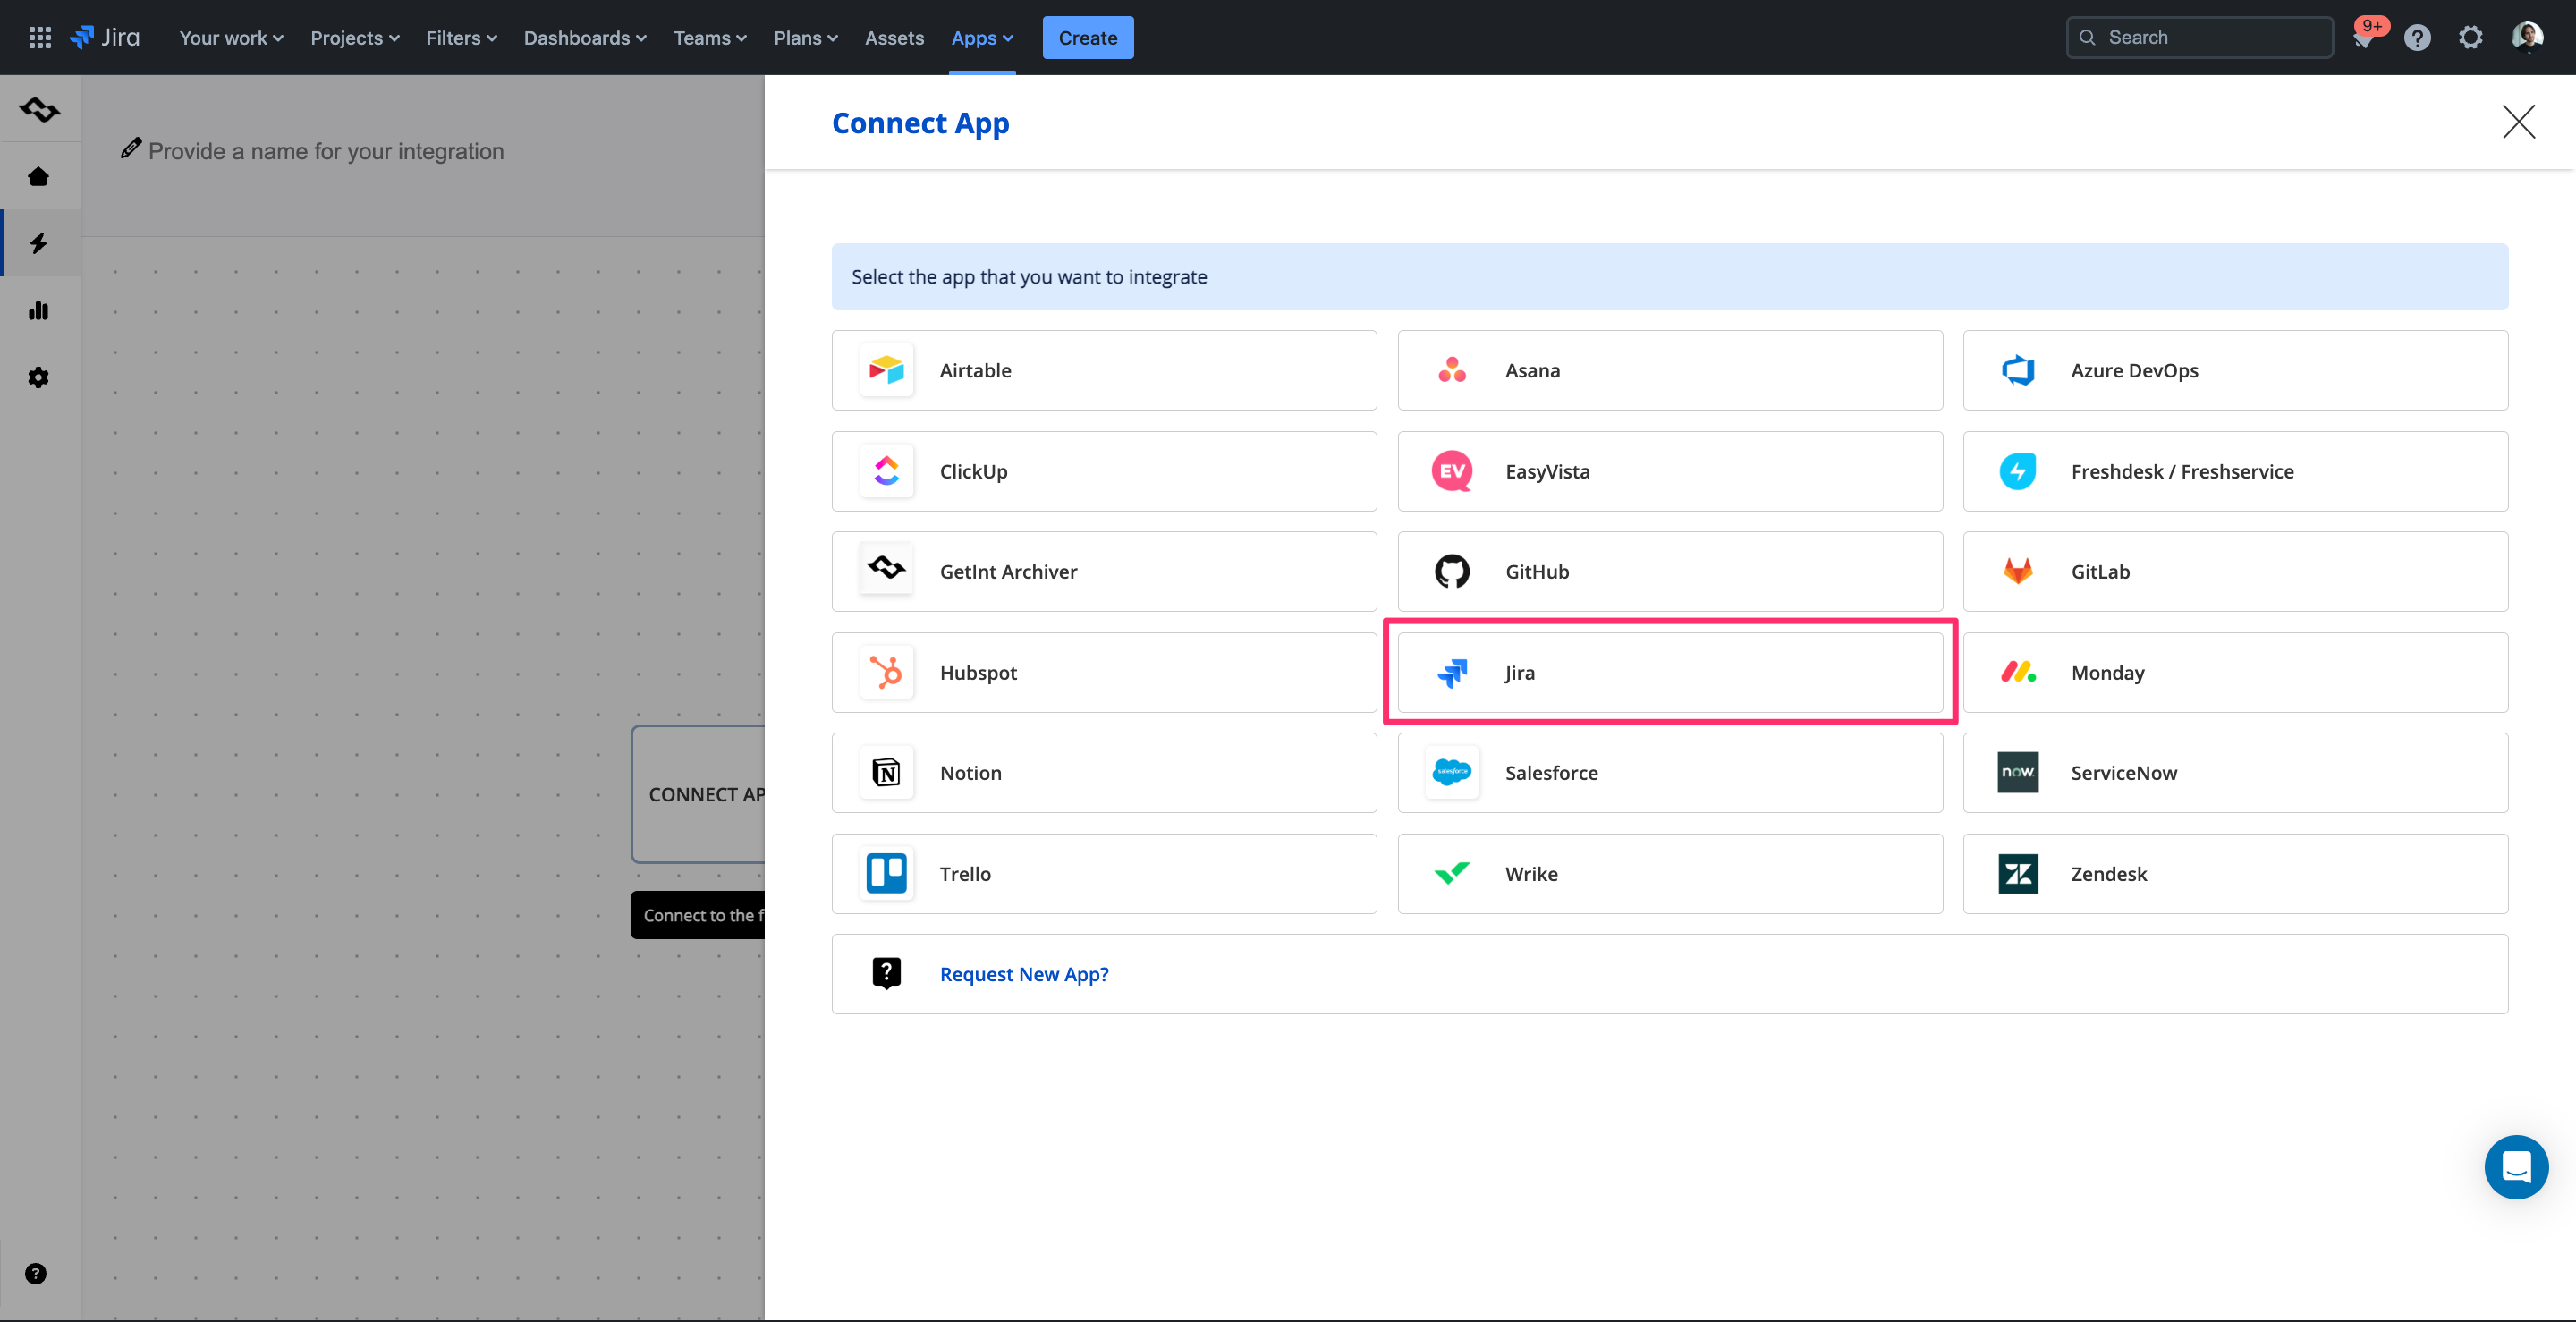This screenshot has height=1322, width=2576.
Task: Expand the Your work dropdown
Action: click(231, 38)
